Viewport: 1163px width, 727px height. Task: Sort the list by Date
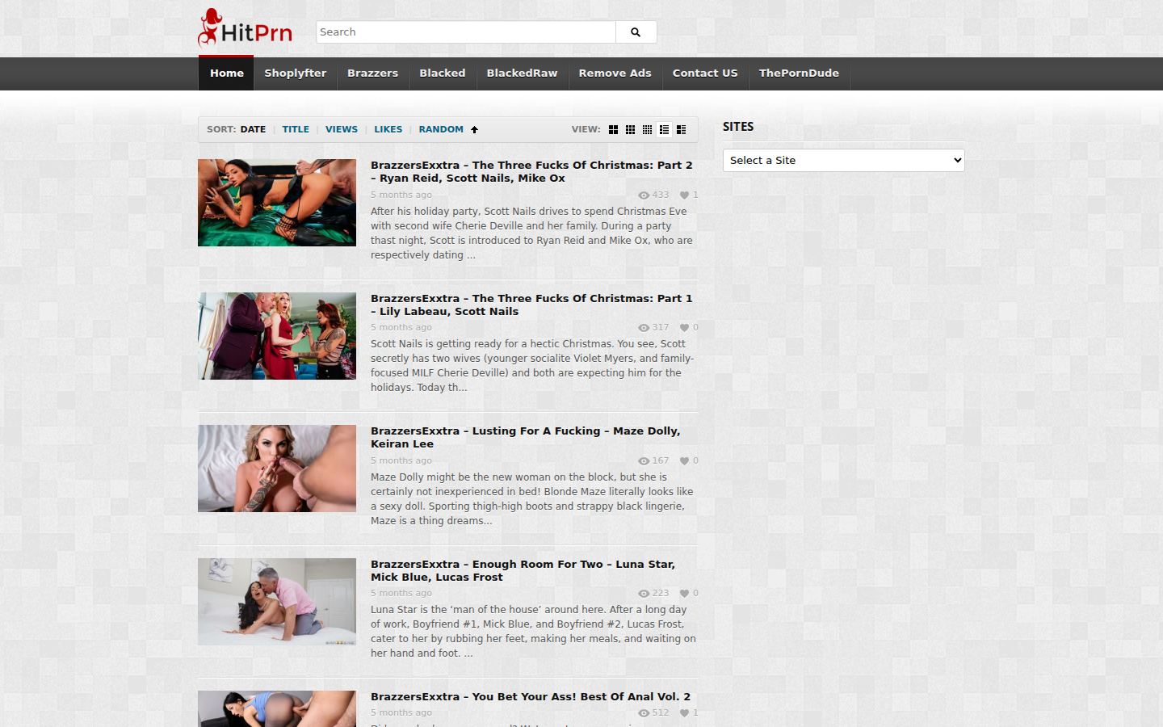click(x=253, y=129)
